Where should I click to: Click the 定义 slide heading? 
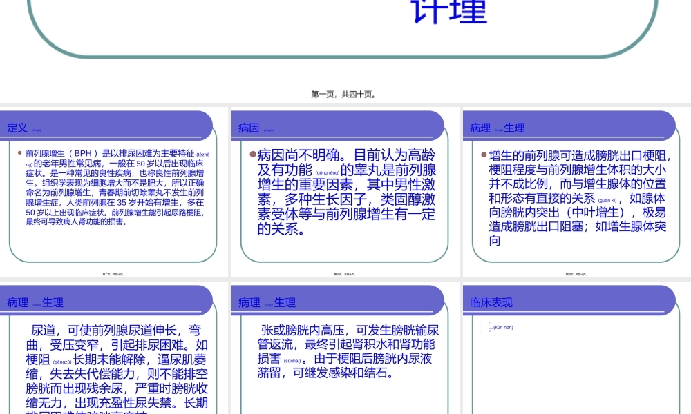17,128
